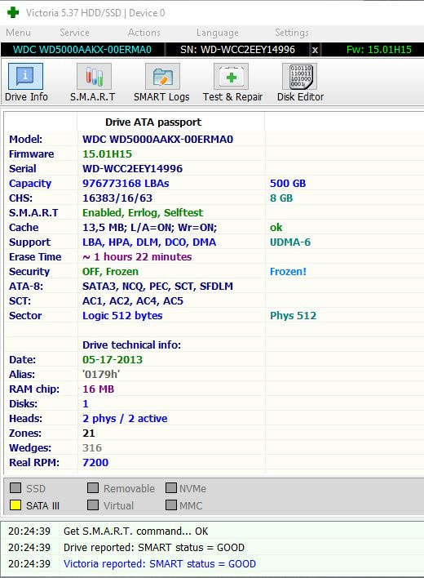Click the serial number SN: WD-WCC2EEY14996 header
424x578 pixels.
237,50
